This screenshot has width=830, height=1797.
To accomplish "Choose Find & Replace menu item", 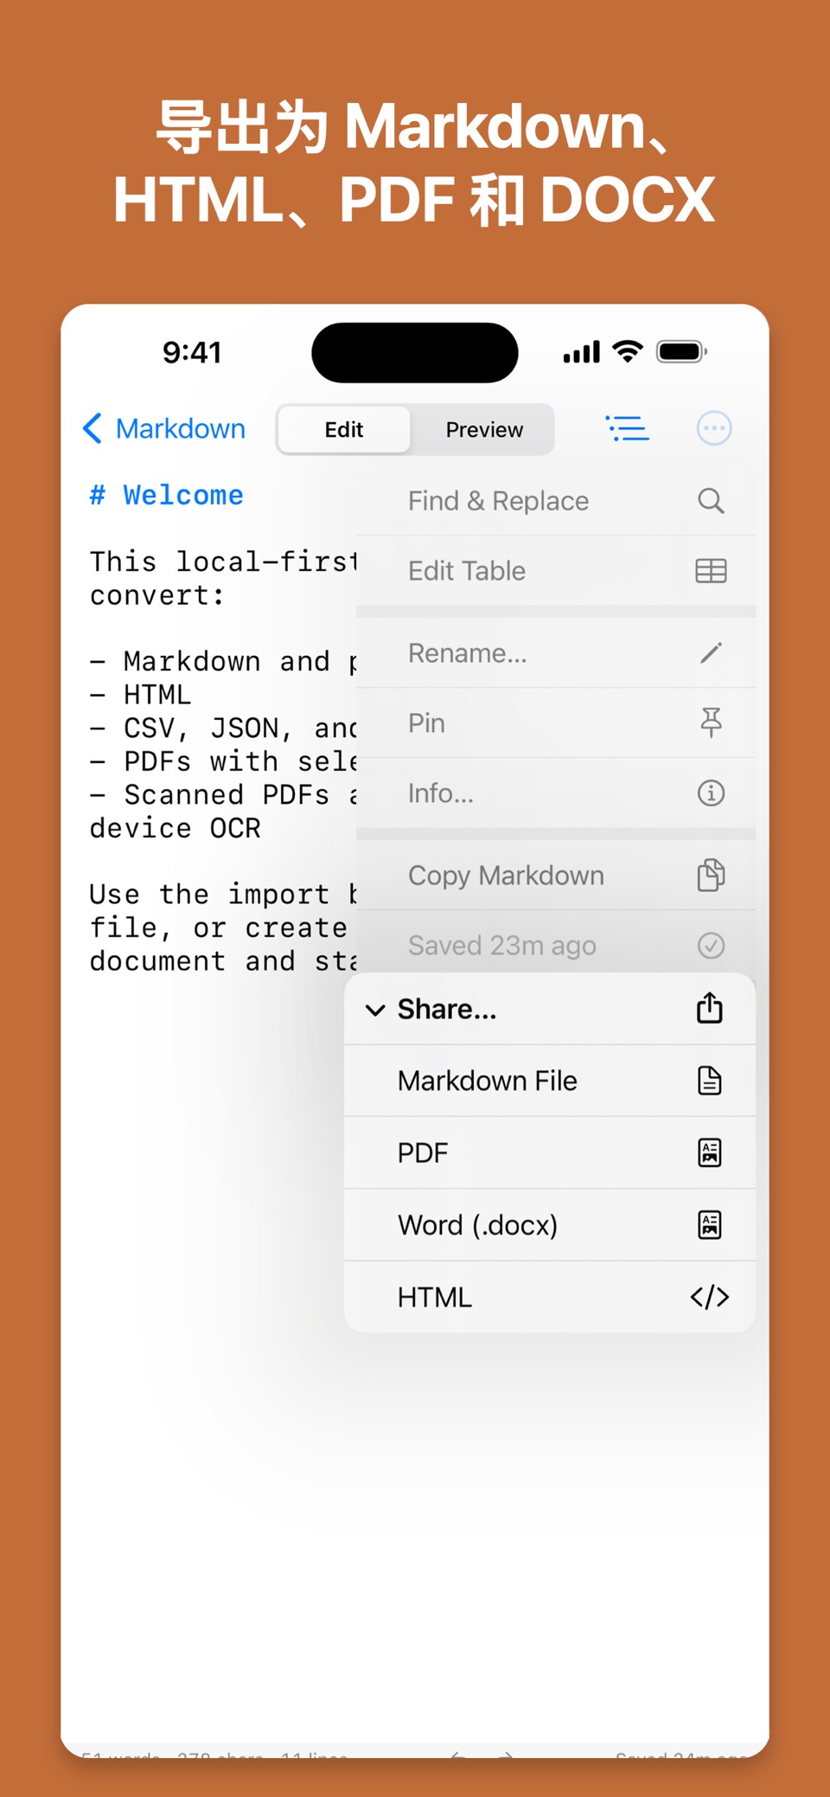I will 556,501.
